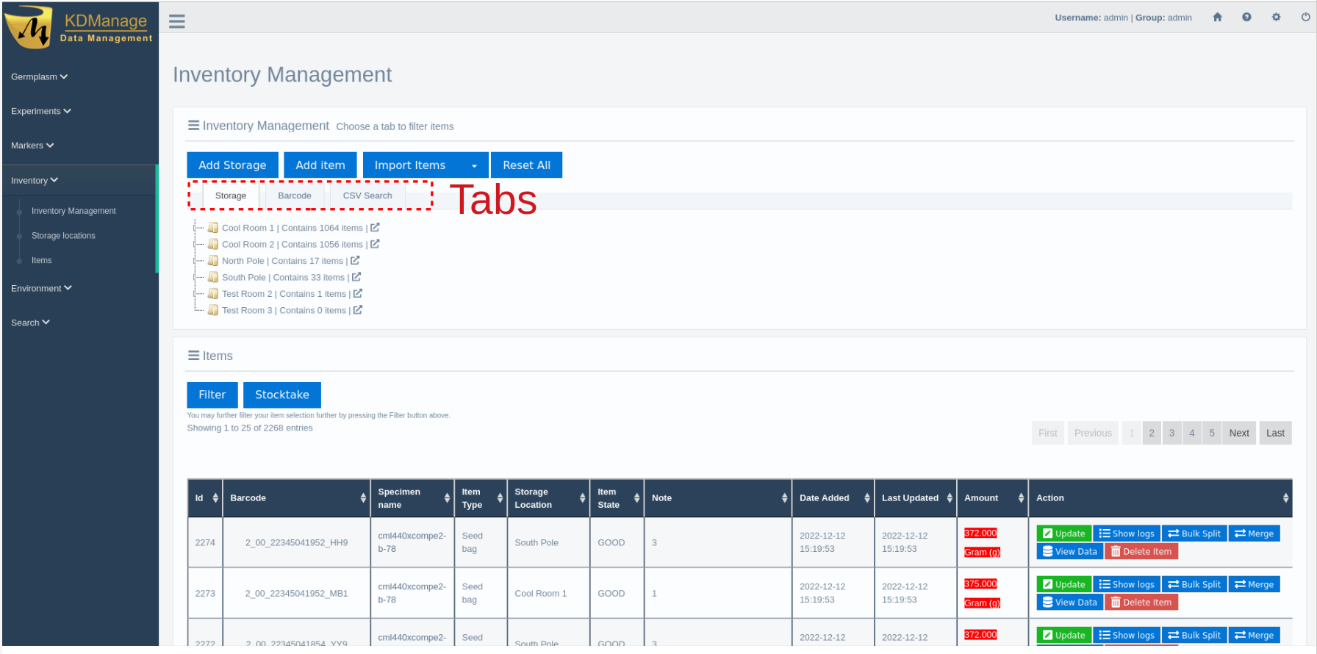Viewport: 1317px width, 654px height.
Task: Open the edit icon next to Test Room 3
Action: coord(358,310)
